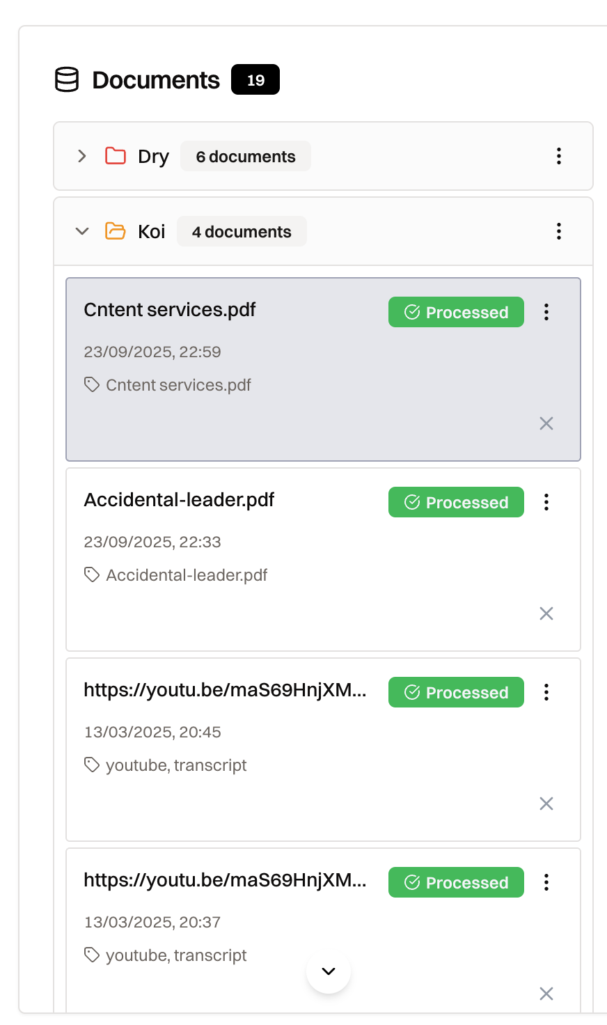
Task: Click the red Dry folder icon
Action: point(116,156)
